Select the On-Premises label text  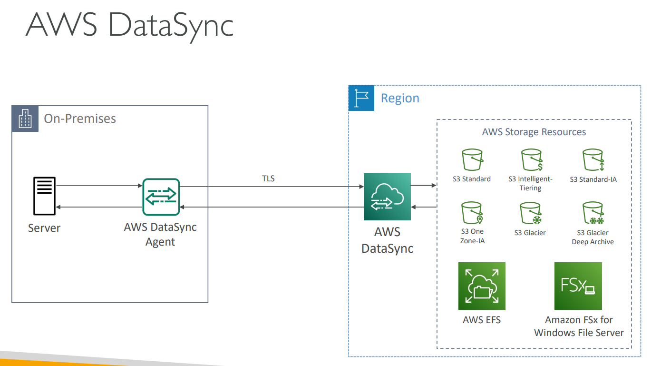[80, 119]
